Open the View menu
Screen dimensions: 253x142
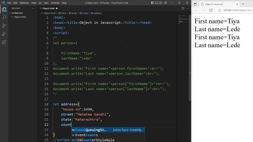click(34, 3)
